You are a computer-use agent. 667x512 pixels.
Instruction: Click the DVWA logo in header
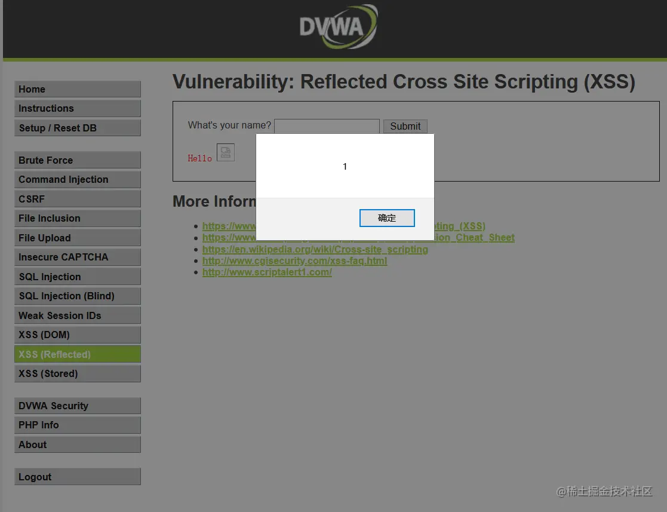click(338, 26)
